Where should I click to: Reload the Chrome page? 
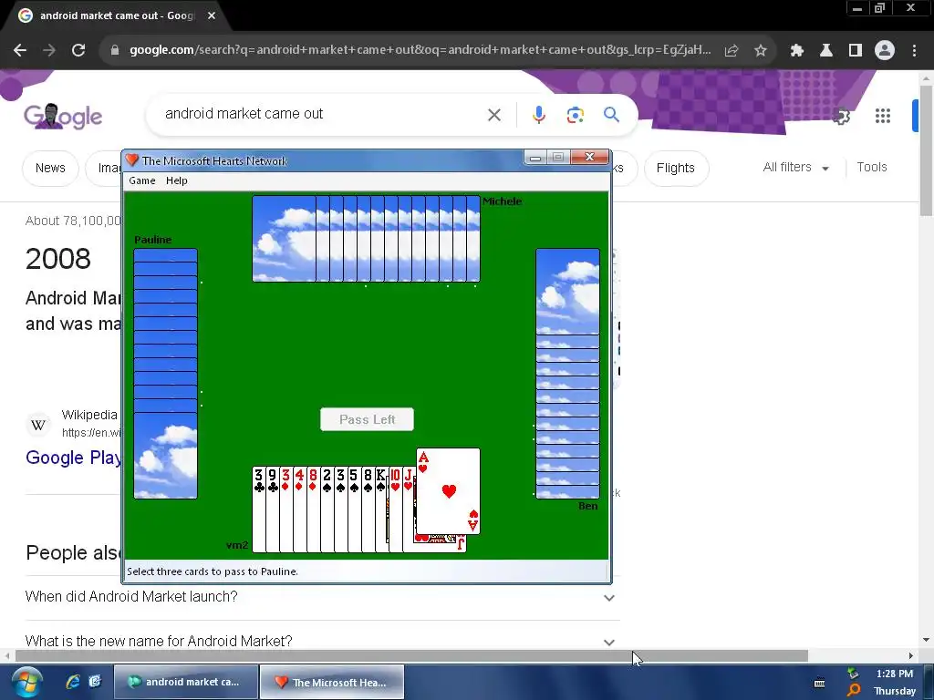tap(78, 50)
